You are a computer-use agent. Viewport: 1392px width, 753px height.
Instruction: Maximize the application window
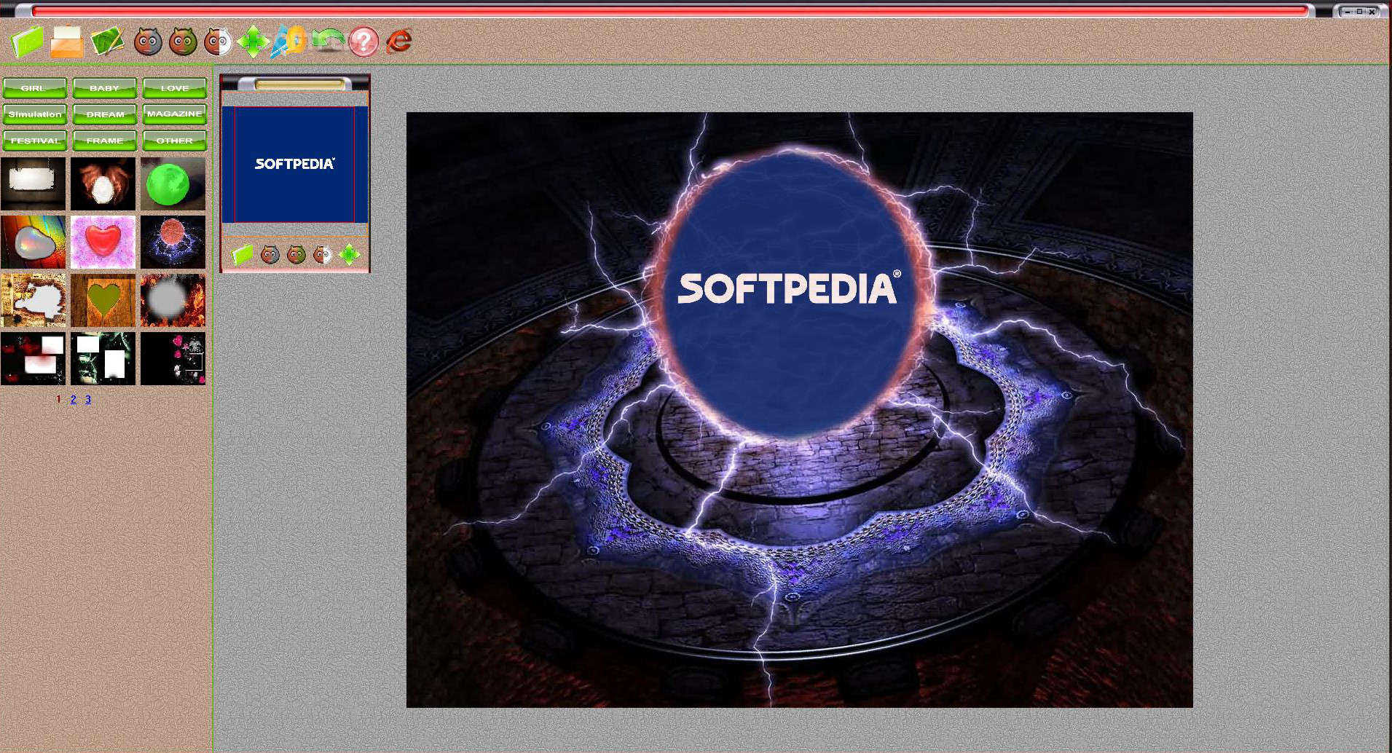[1359, 12]
